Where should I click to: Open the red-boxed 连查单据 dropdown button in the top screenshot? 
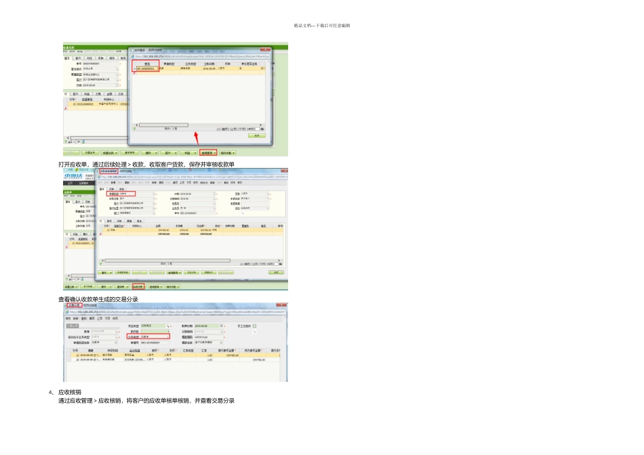pos(208,152)
